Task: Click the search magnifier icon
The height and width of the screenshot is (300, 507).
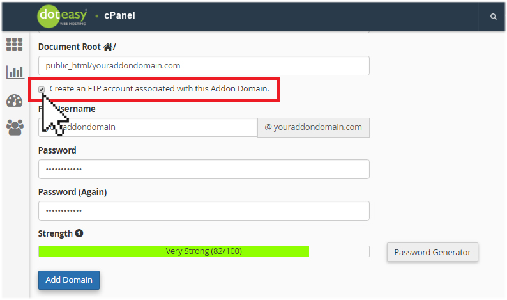Action: coord(493,17)
